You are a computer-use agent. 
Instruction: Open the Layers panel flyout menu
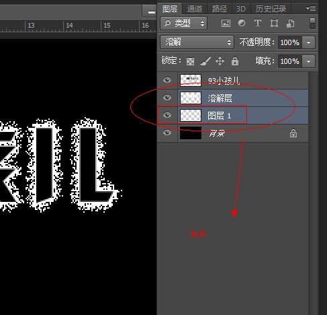pos(311,9)
